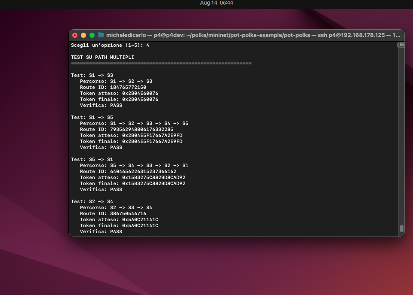Viewport: 413px width, 295px height.
Task: Minimize the terminal with the yellow button
Action: click(83, 35)
